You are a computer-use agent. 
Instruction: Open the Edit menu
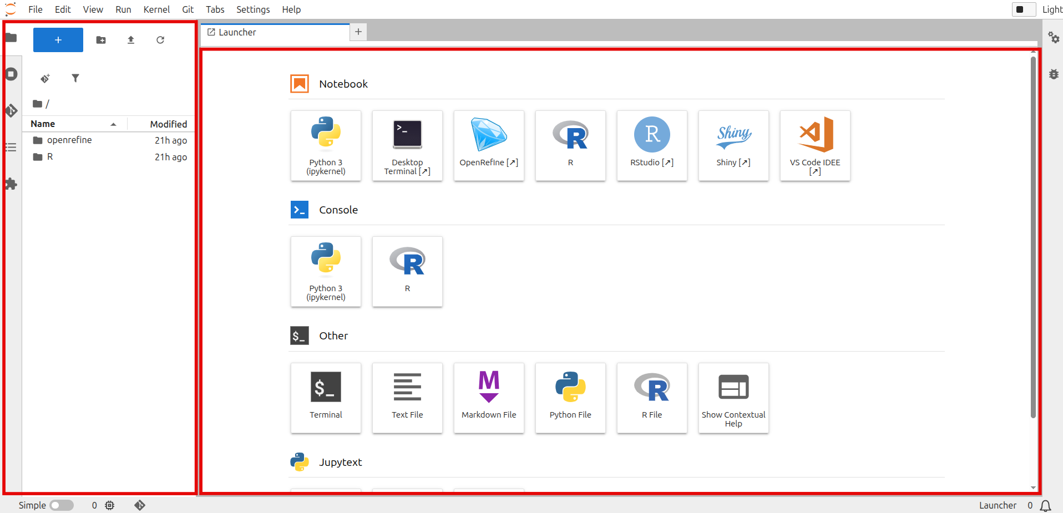[x=63, y=9]
